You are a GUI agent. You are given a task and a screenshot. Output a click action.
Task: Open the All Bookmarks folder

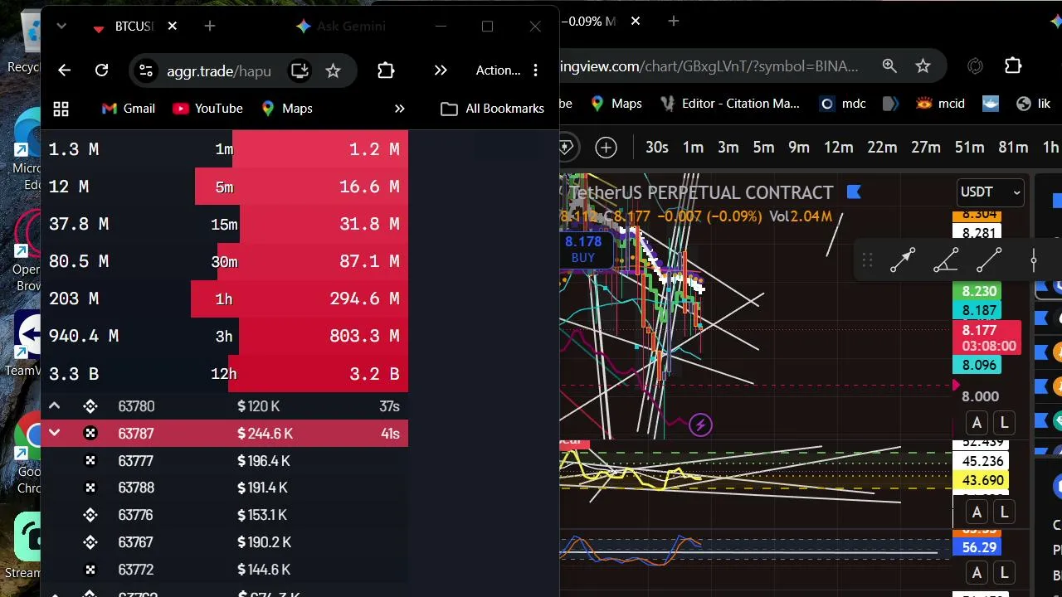tap(493, 109)
